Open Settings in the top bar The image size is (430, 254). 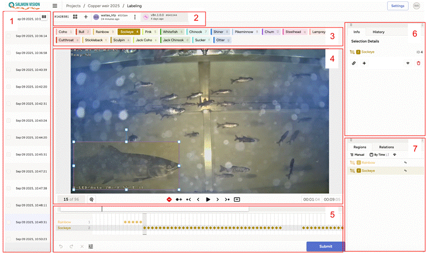tap(398, 6)
